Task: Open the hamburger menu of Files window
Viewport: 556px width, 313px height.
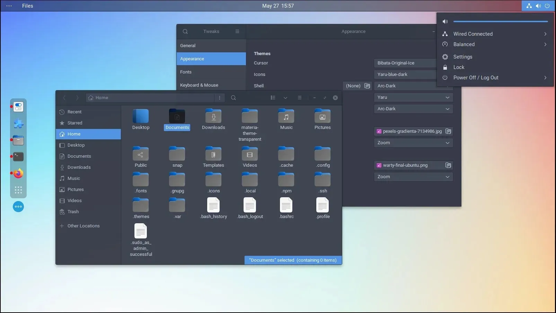Action: coord(300,98)
